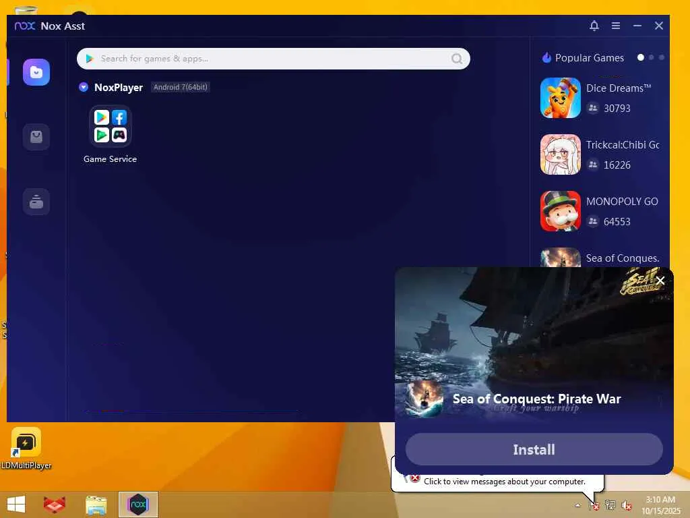Viewport: 690px width, 518px height.
Task: Click the 64553 player count
Action: [617, 221]
